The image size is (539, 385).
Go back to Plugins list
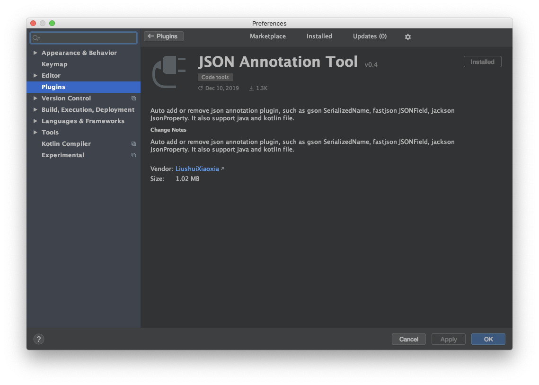(164, 36)
